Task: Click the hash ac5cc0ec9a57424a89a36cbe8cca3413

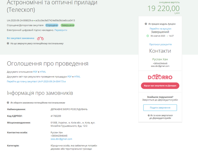Action: [55, 20]
